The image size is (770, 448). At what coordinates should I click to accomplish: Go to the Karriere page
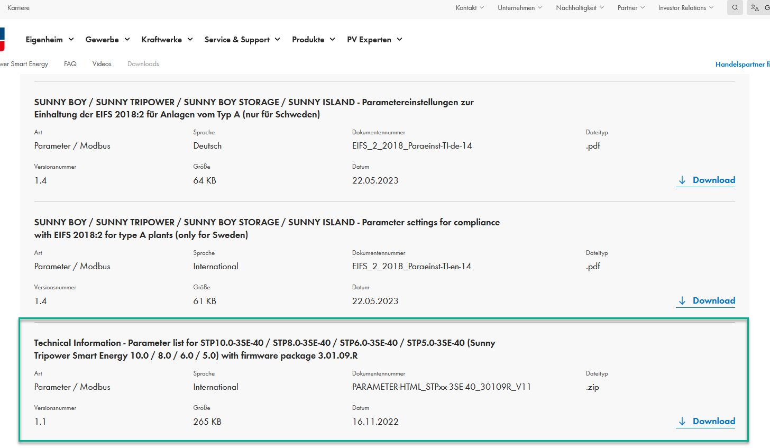pyautogui.click(x=19, y=8)
